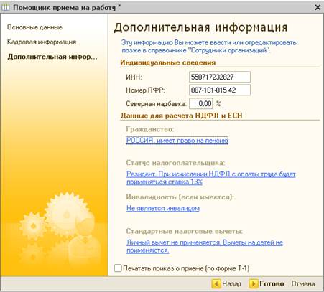
Task: Open the citizenship link РОССИЯ, имеет право на пенсию
Action: coord(177,141)
